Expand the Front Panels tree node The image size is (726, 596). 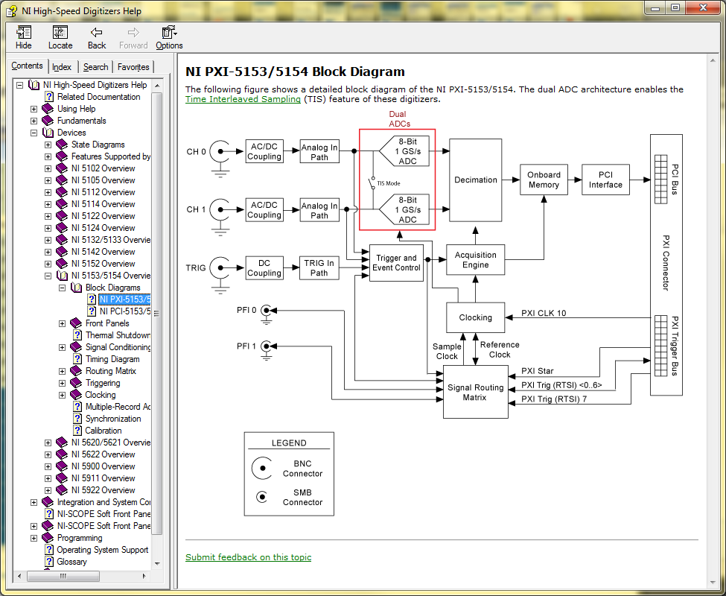[63, 323]
